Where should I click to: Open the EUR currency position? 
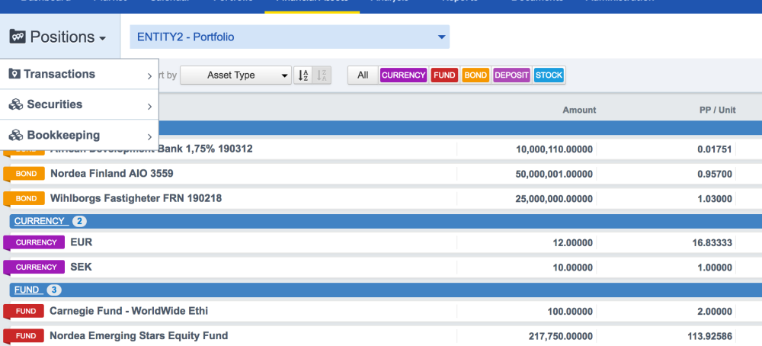(x=82, y=242)
